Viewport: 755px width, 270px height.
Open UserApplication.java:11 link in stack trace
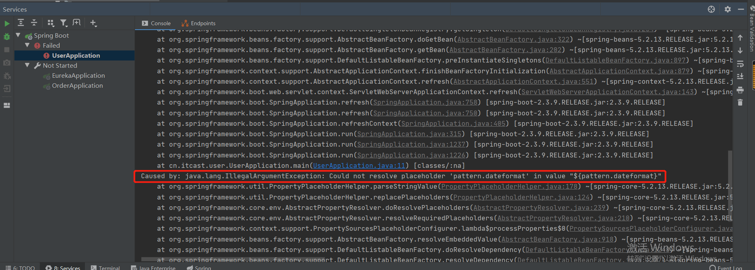359,165
